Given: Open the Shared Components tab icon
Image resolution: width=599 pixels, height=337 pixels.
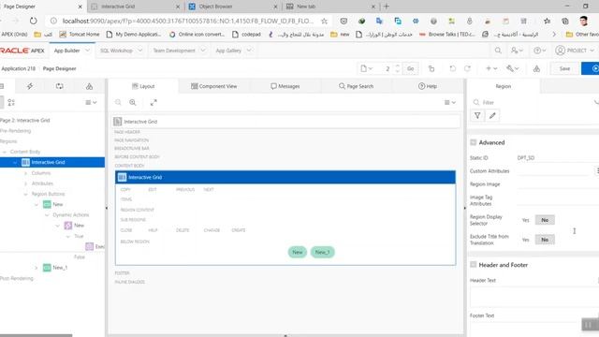Looking at the screenshot, I should (89, 86).
